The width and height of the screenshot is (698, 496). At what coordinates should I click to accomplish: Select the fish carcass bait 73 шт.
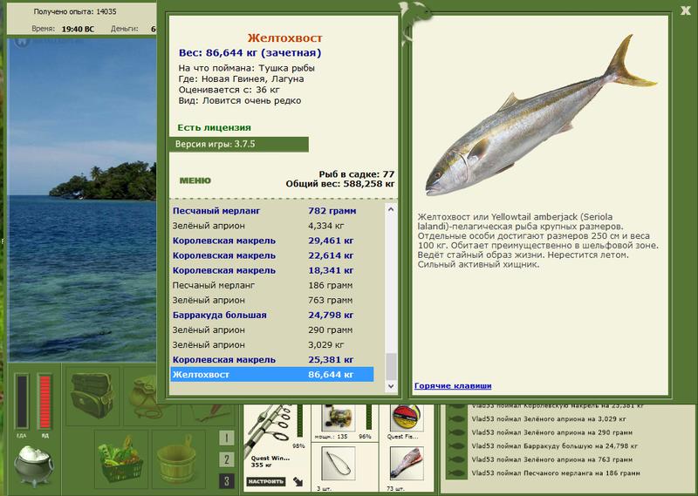(407, 464)
